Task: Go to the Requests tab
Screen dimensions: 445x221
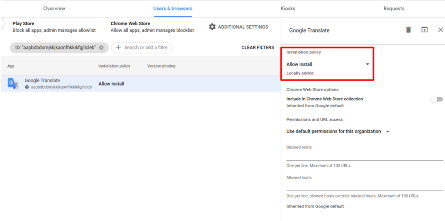Action: (x=394, y=9)
